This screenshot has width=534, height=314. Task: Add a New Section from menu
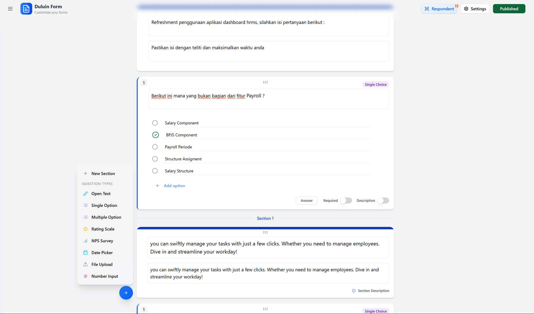pos(103,174)
